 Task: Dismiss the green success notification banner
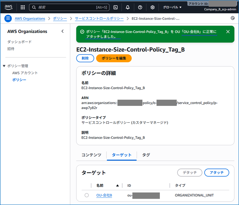(x=228, y=32)
